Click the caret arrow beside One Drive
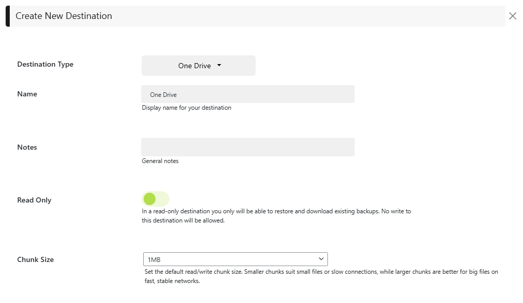523x303 pixels. tap(219, 66)
